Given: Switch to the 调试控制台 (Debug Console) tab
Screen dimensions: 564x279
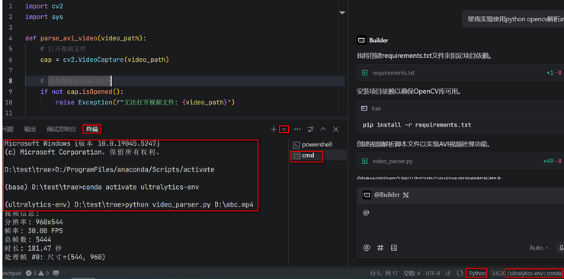Looking at the screenshot, I should (61, 129).
